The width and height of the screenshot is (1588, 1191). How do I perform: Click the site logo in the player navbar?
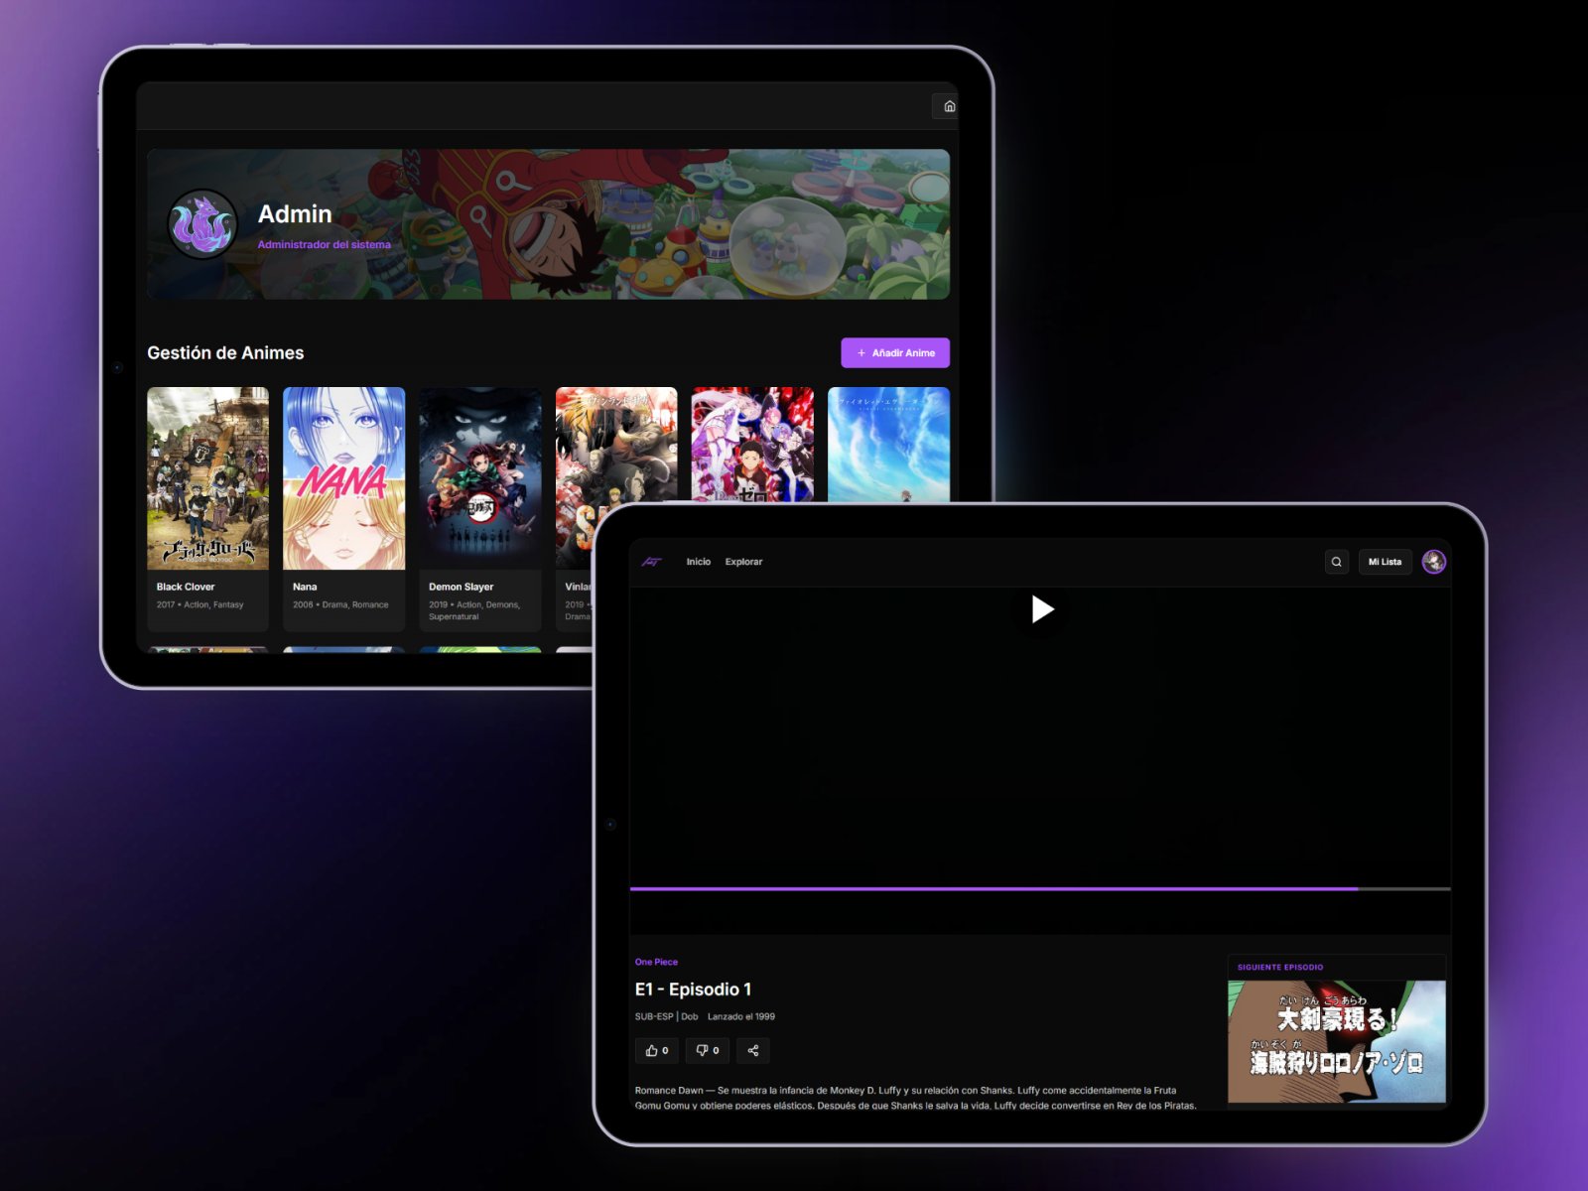point(651,562)
